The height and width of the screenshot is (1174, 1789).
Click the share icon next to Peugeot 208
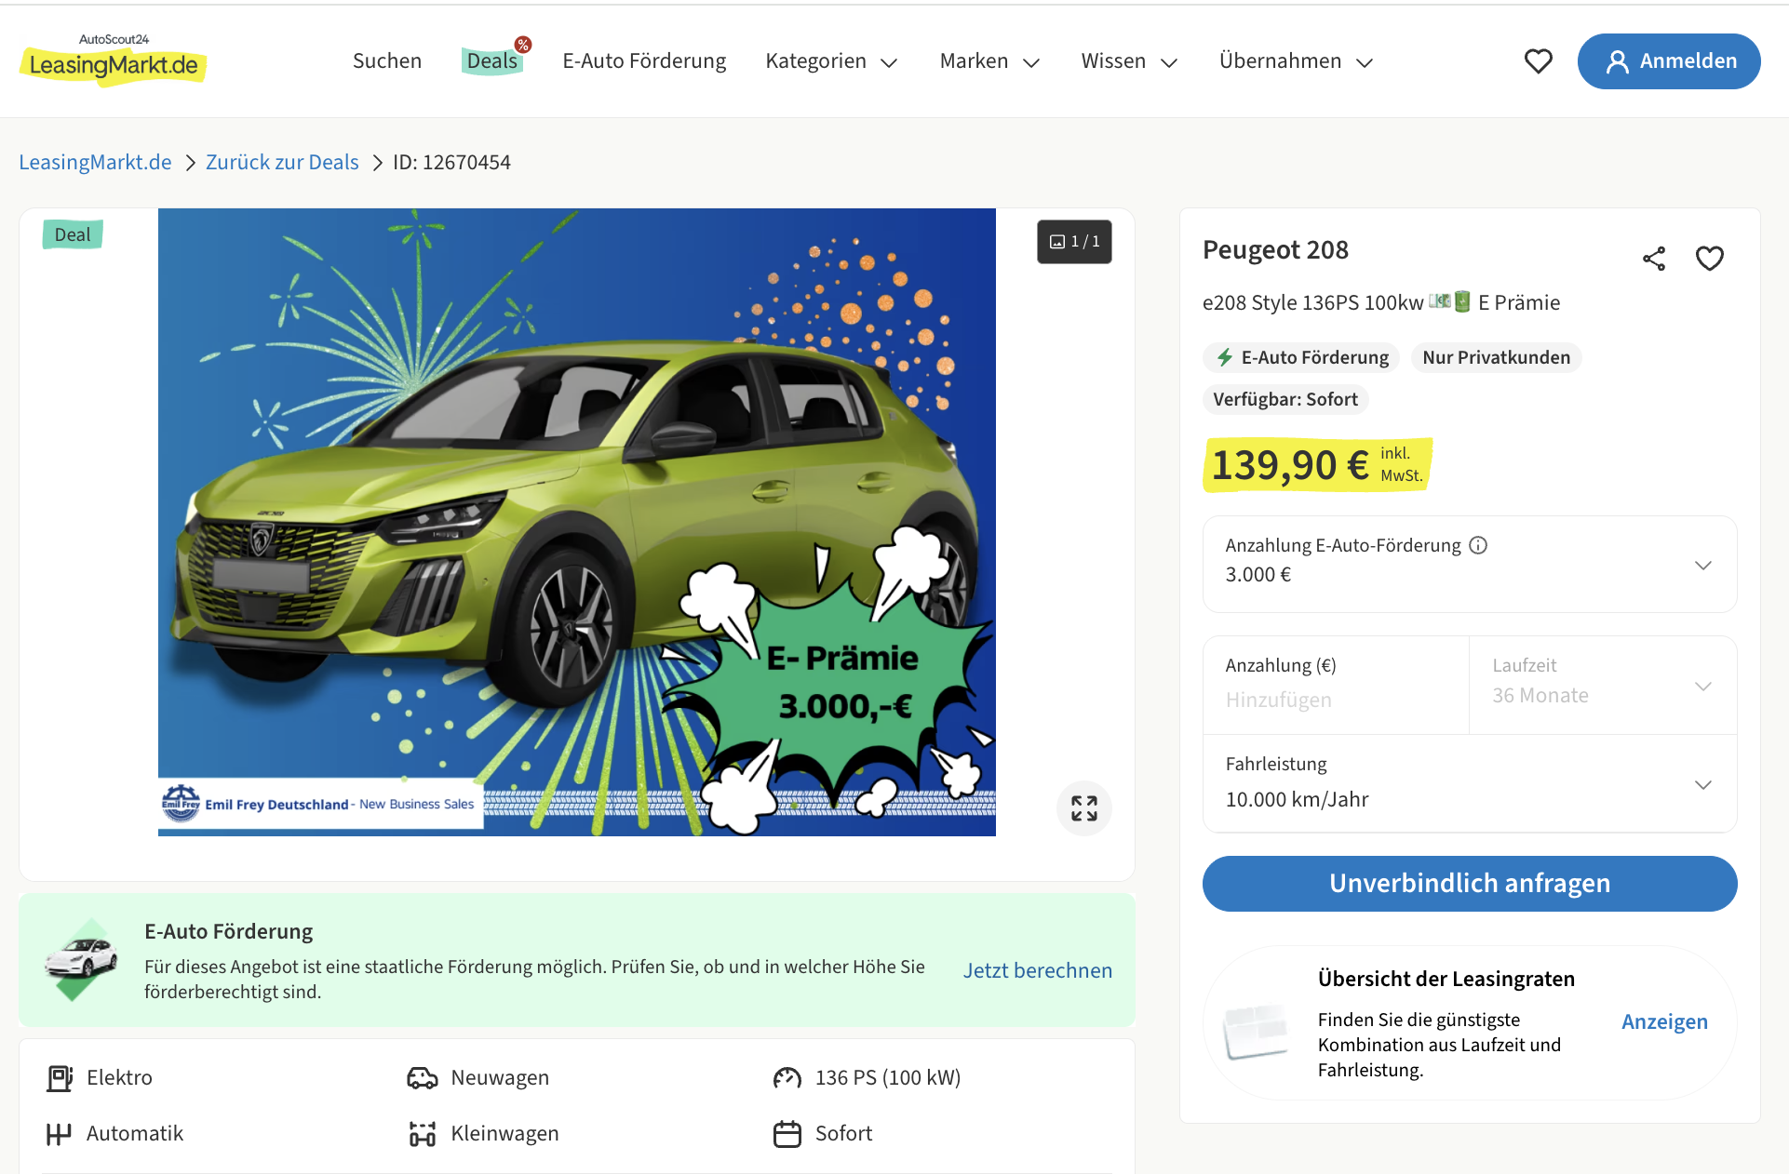pyautogui.click(x=1653, y=259)
